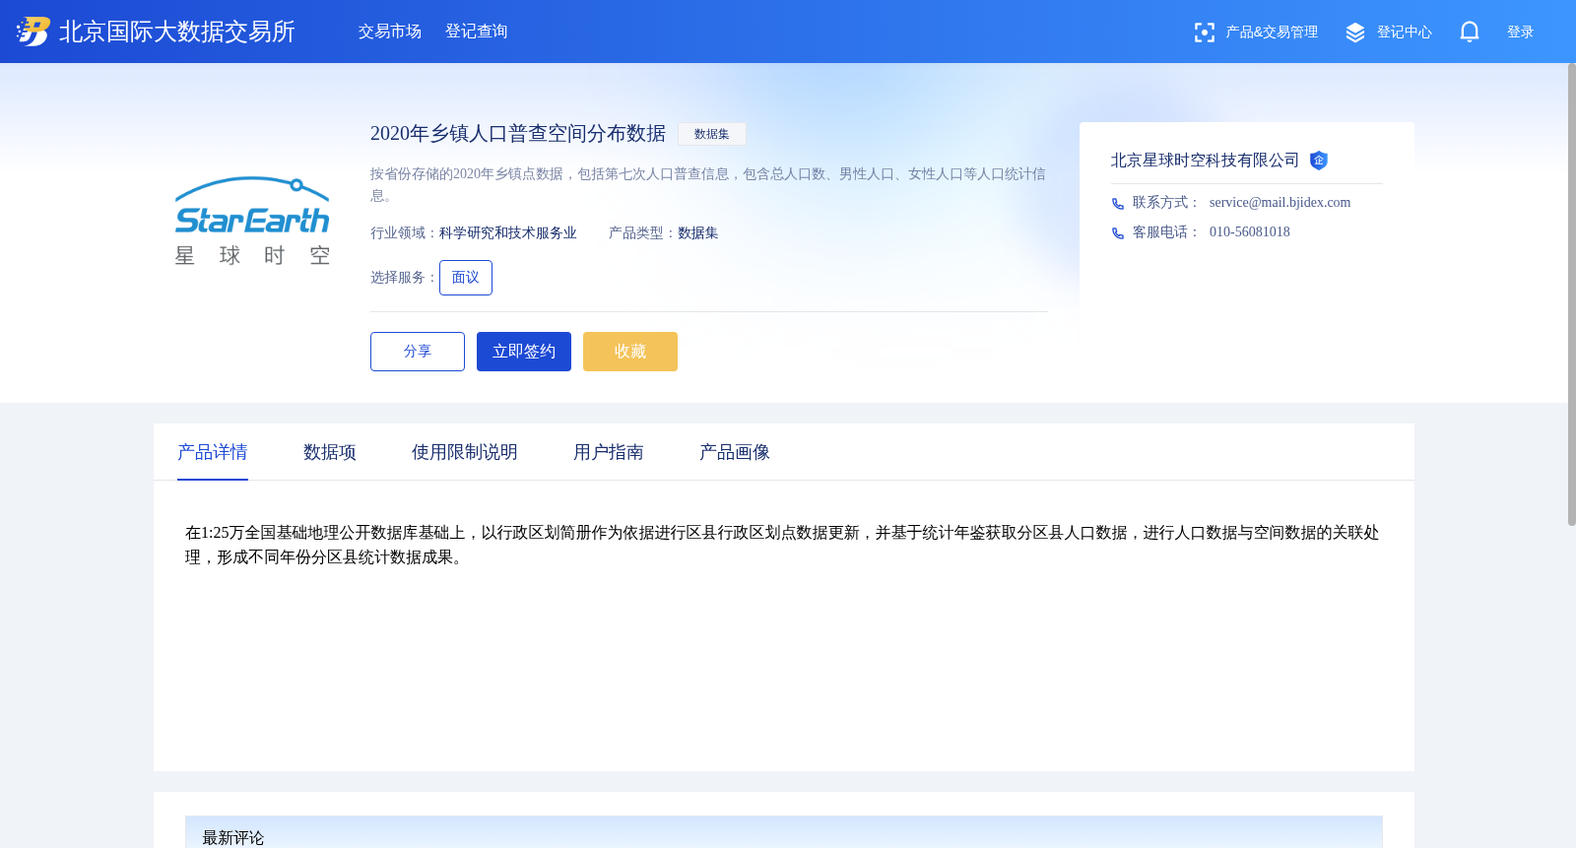Click the 收藏 favorite button
Viewport: 1576px width, 848px height.
(630, 352)
